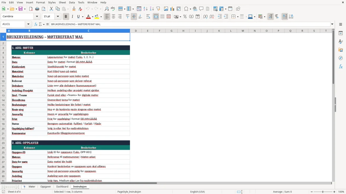The width and height of the screenshot is (346, 194).
Task: Apply the font color red swatch
Action: pyautogui.click(x=88, y=17)
